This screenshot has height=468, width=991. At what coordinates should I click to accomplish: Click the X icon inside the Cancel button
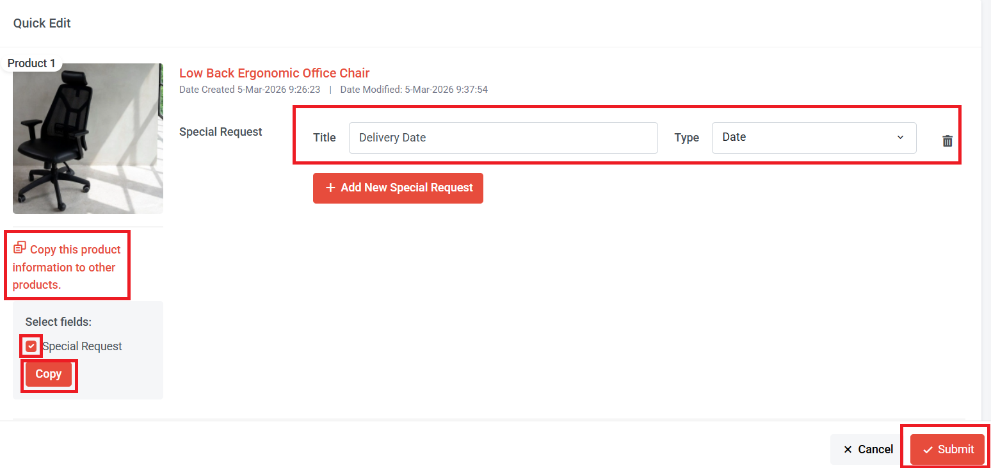click(x=848, y=449)
